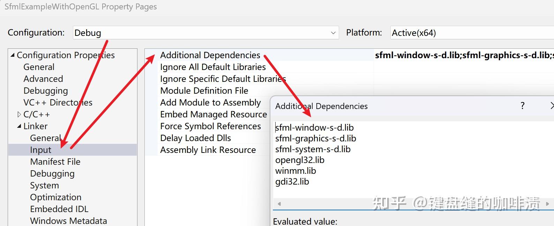Select Windows Metadata under Linker
This screenshot has width=554, height=226.
(68, 221)
